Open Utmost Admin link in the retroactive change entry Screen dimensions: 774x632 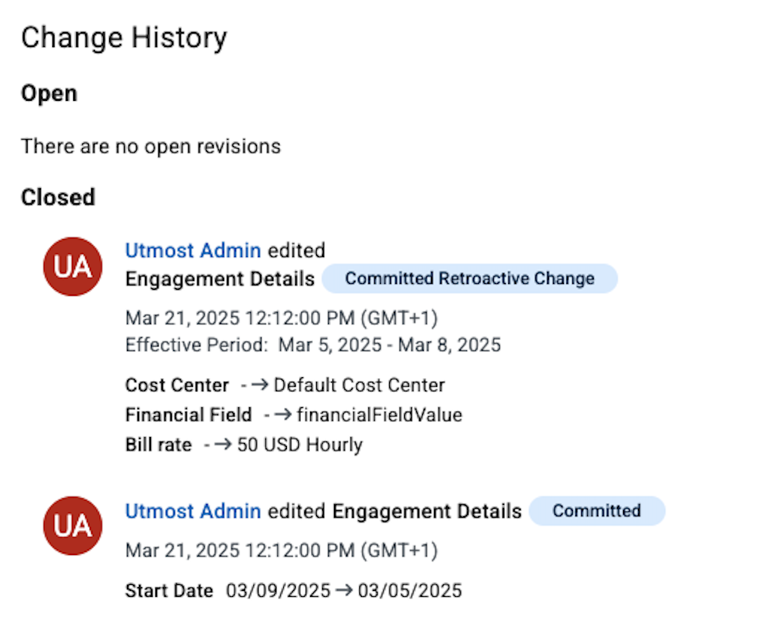[193, 250]
